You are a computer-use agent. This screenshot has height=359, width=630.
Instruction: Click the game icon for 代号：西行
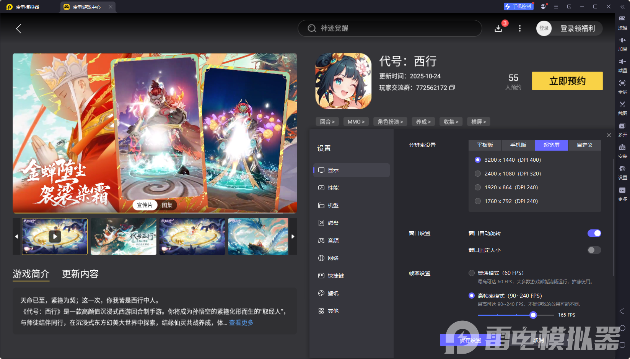(343, 81)
